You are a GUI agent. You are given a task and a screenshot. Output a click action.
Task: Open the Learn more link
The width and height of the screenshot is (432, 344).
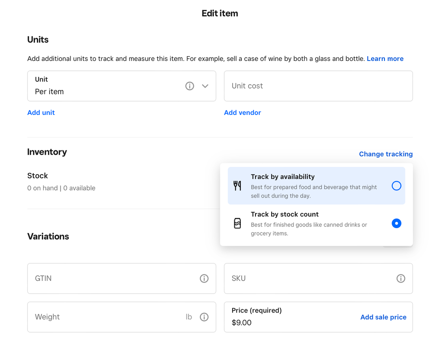click(x=385, y=59)
